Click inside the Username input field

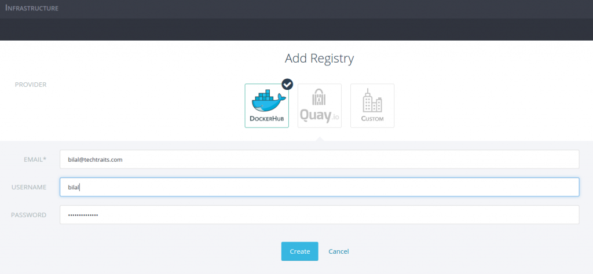(x=319, y=187)
